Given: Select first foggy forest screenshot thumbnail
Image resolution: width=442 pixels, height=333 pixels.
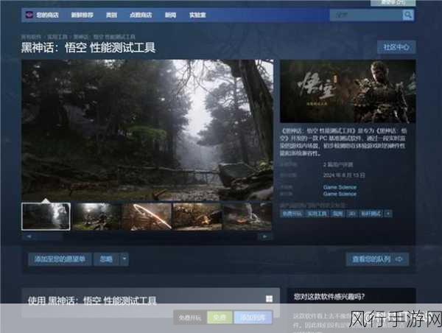Looking at the screenshot, I should pyautogui.click(x=46, y=217).
